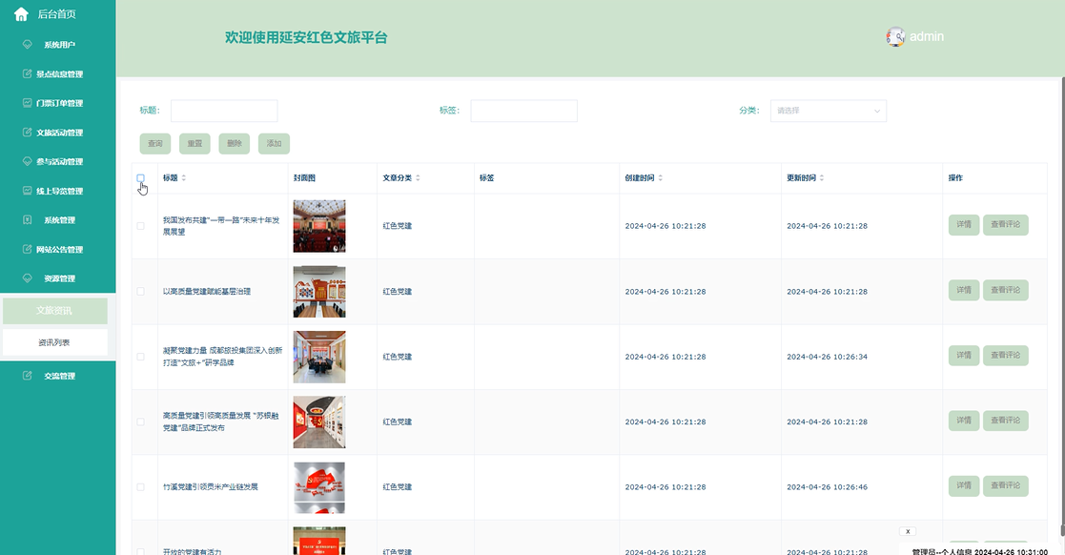Image resolution: width=1065 pixels, height=555 pixels.
Task: Click the 查询 search button
Action: [x=154, y=143]
